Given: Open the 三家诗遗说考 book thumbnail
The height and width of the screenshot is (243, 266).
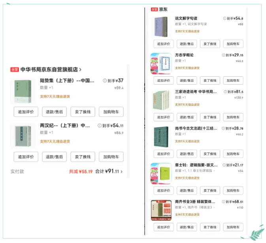Looking at the screenshot, I should coord(161,100).
